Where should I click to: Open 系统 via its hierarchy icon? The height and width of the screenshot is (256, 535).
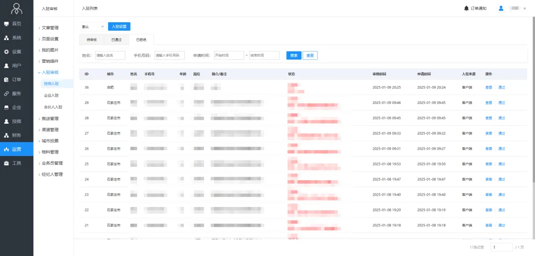(6, 38)
